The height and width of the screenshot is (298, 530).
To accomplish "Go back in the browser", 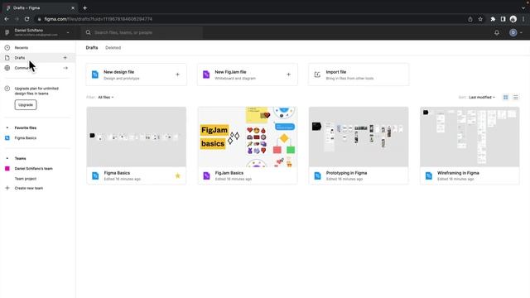I will pos(7,19).
